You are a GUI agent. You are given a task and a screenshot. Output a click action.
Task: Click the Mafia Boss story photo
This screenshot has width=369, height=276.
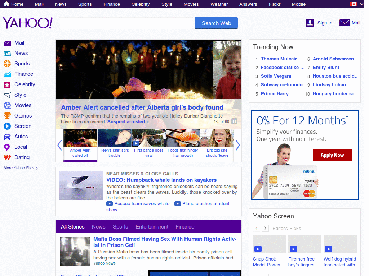[75, 251]
